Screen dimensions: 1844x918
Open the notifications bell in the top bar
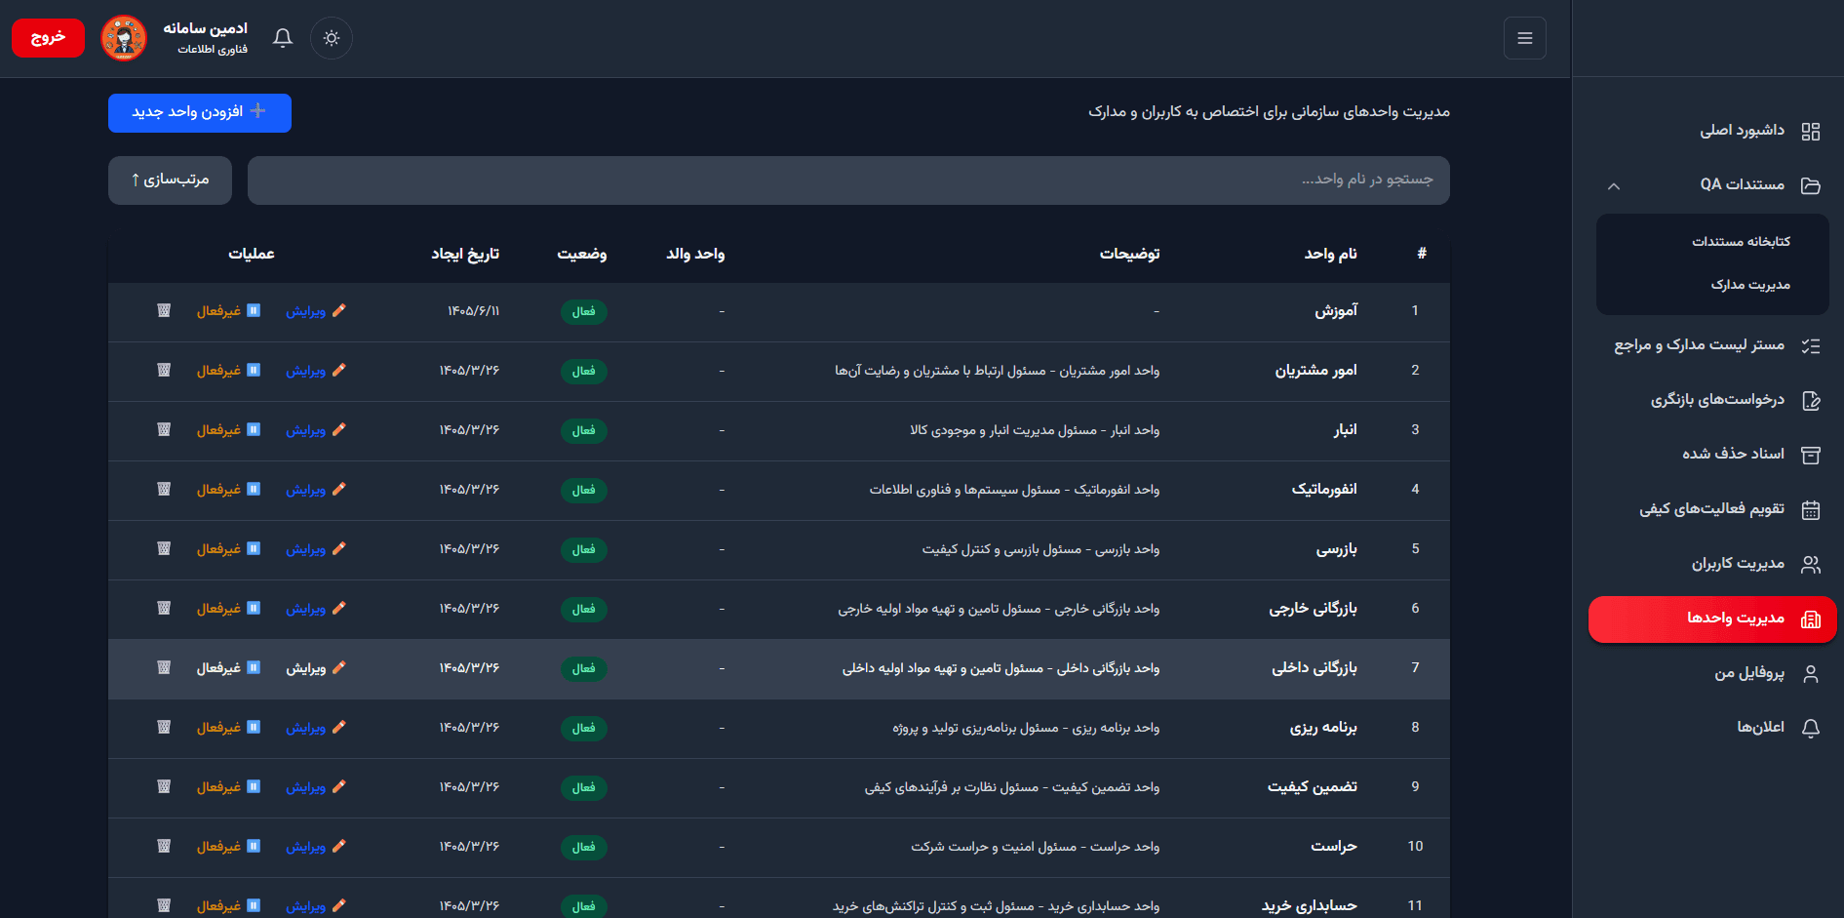pos(283,38)
